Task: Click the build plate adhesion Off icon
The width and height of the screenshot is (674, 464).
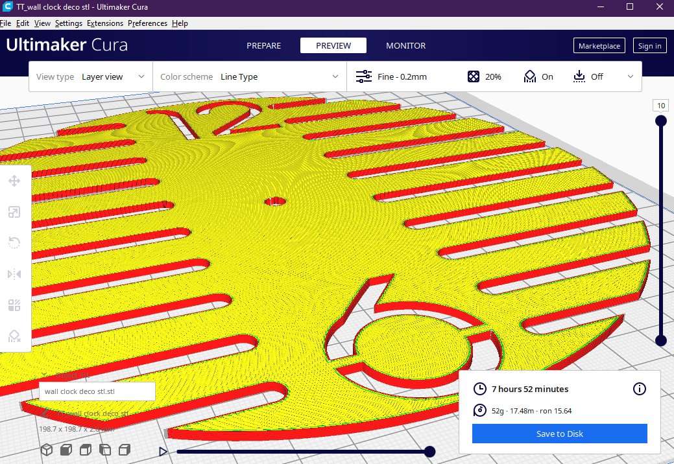Action: [x=579, y=76]
